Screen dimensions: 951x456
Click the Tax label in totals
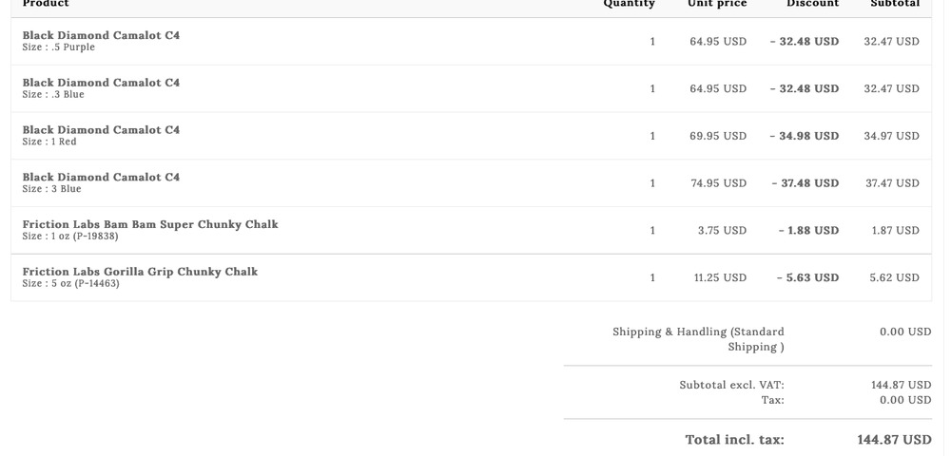(x=772, y=400)
